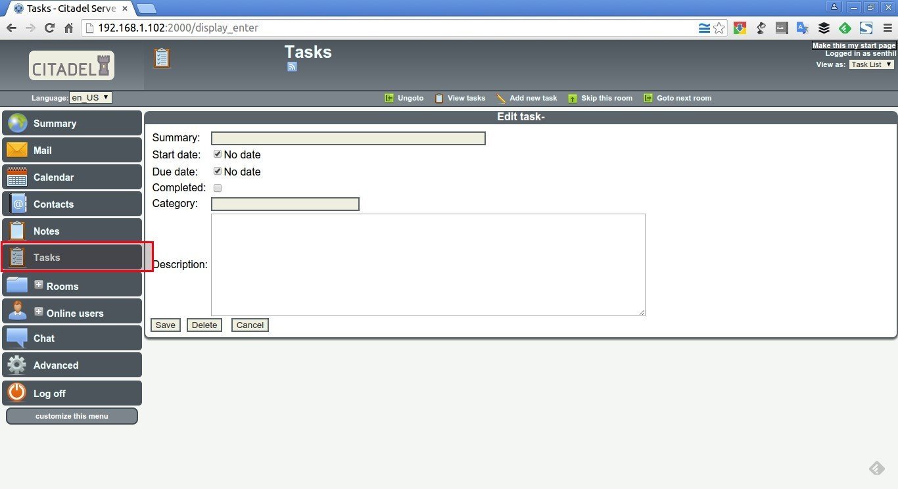Click the Tasks room clipboard icon in header
Viewport: 898px width, 489px height.
coord(162,57)
